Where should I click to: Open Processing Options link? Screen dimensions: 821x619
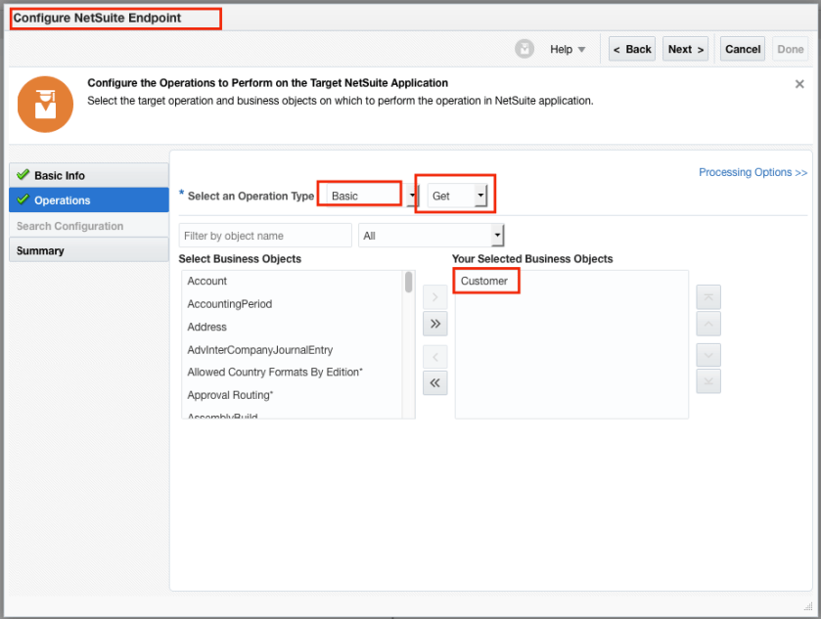753,172
